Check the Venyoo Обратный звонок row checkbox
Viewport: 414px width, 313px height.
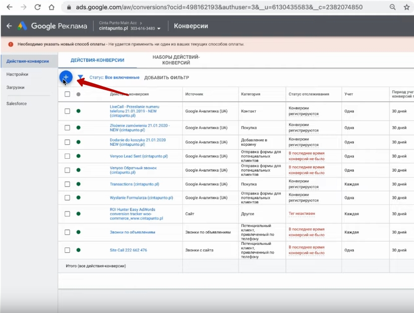coord(67,170)
